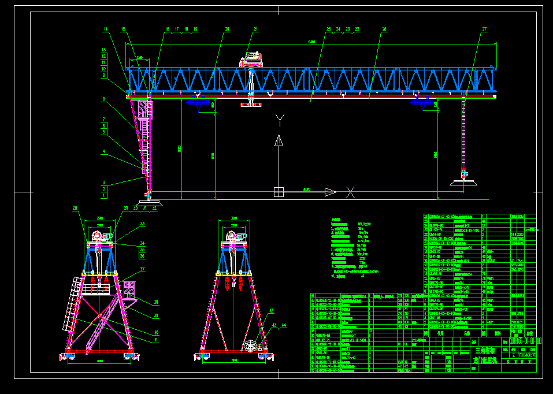Click the upward Y-axis arrowhead

point(279,140)
